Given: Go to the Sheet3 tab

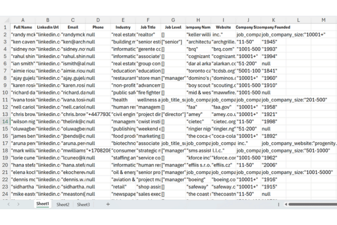Looking at the screenshot, I should 83,204.
